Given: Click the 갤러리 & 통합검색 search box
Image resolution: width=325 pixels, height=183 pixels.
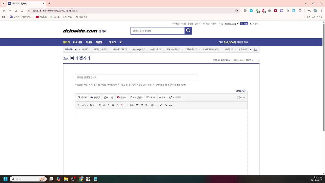Looking at the screenshot, I should (158, 30).
